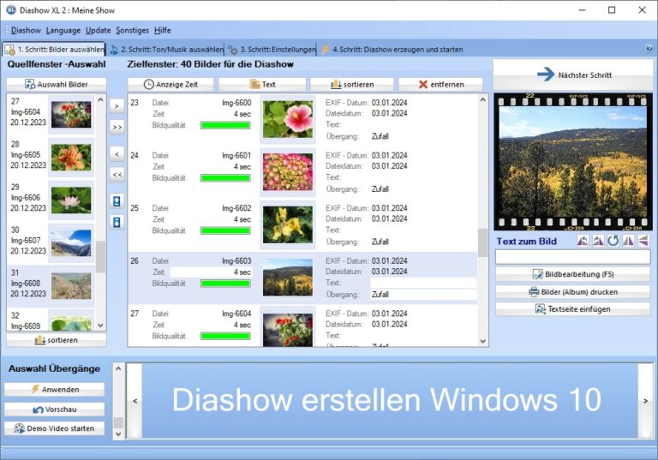Add all images with >> button
658x460 pixels.
pos(117,127)
